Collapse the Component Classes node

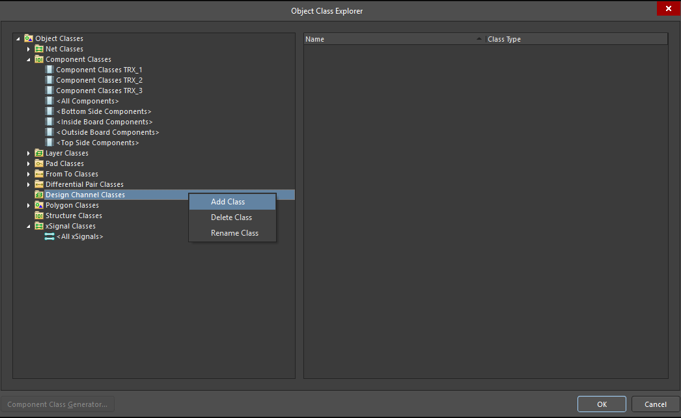[x=28, y=59]
